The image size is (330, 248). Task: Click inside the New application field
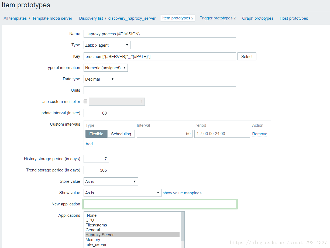160,204
